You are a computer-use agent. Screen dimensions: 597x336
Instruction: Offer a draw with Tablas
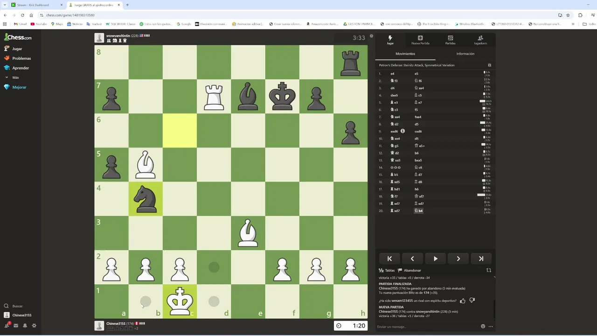(x=387, y=270)
